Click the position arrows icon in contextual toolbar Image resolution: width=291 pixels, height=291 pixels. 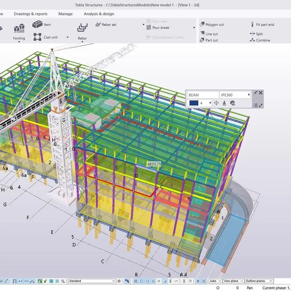216,103
